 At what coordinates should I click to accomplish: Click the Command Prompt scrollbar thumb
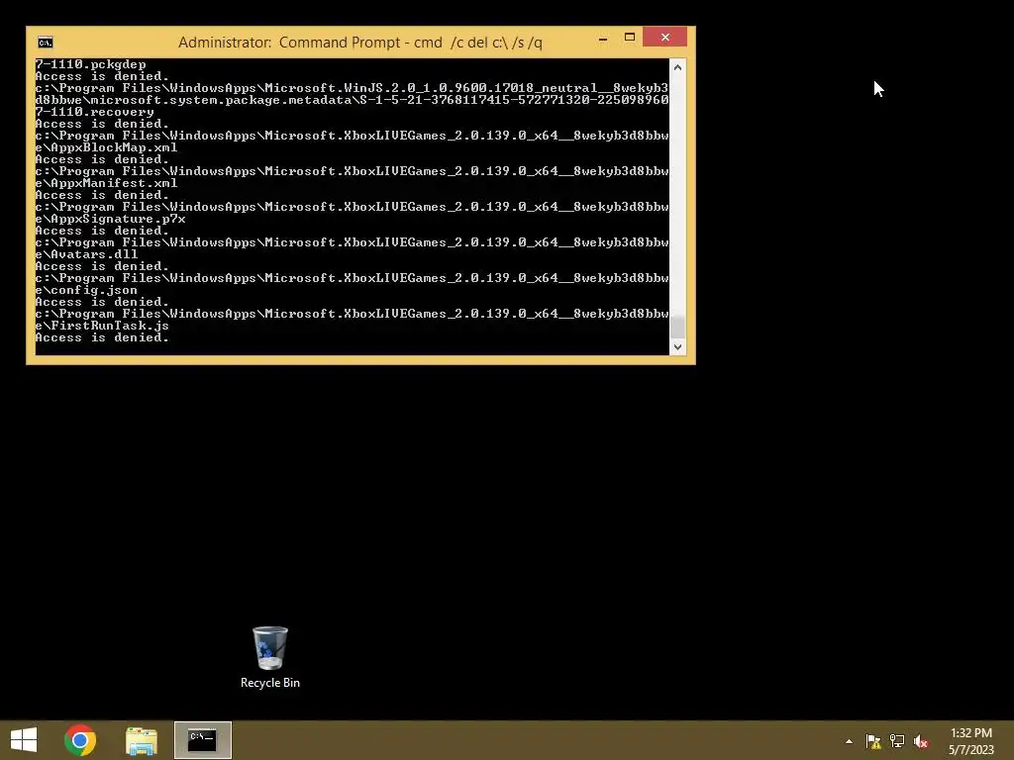pyautogui.click(x=677, y=327)
